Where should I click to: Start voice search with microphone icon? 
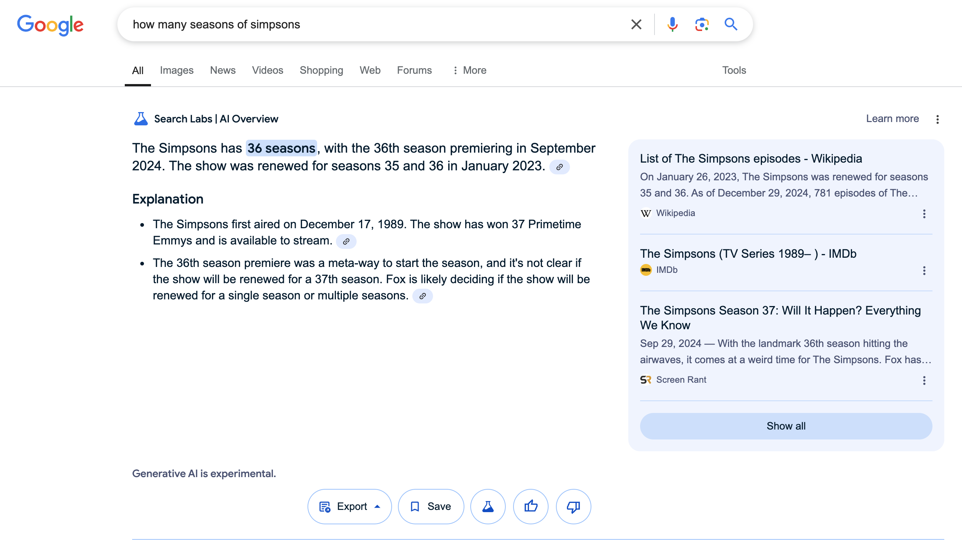(672, 25)
